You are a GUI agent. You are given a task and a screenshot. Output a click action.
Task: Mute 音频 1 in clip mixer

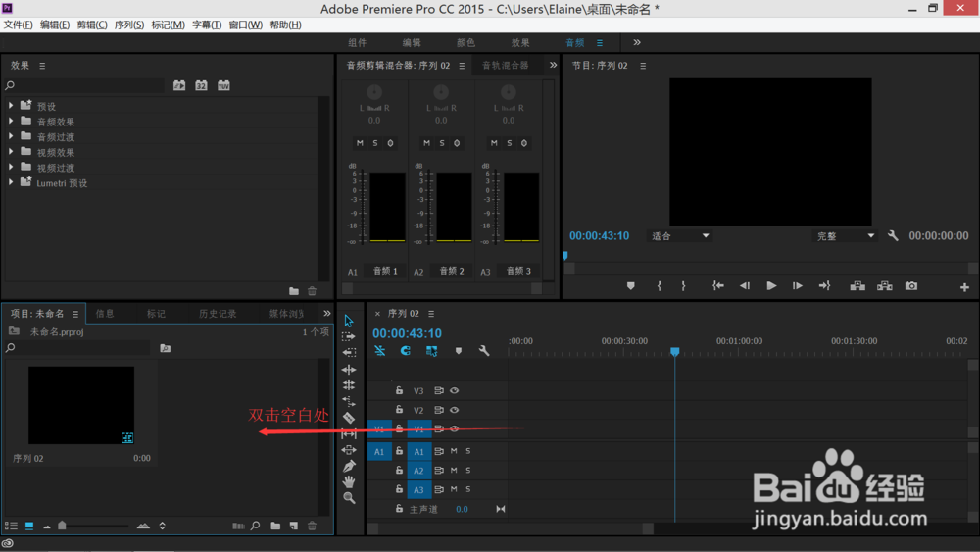(x=360, y=143)
